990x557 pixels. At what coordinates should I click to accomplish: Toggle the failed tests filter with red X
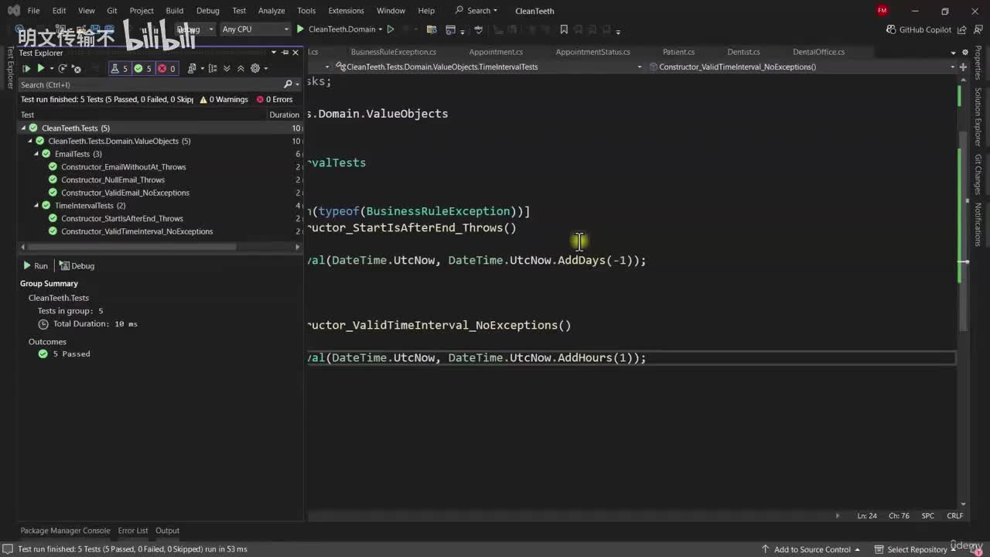coord(167,68)
